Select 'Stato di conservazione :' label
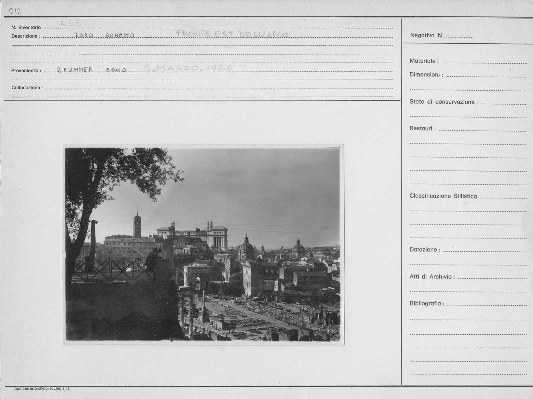Image resolution: width=533 pixels, height=399 pixels. click(x=443, y=102)
